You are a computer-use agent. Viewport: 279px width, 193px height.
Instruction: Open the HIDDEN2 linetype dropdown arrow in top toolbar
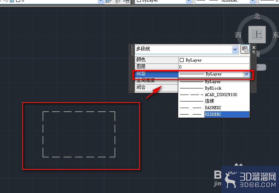pyautogui.click(x=252, y=2)
